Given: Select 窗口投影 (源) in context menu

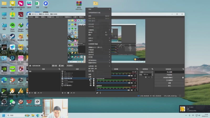Looking at the screenshot, I should coord(98,68).
